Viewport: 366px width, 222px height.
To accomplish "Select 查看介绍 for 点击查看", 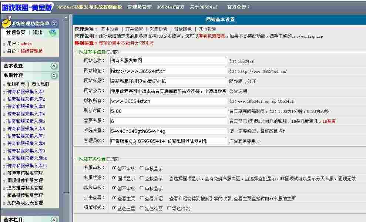I will [142, 198].
